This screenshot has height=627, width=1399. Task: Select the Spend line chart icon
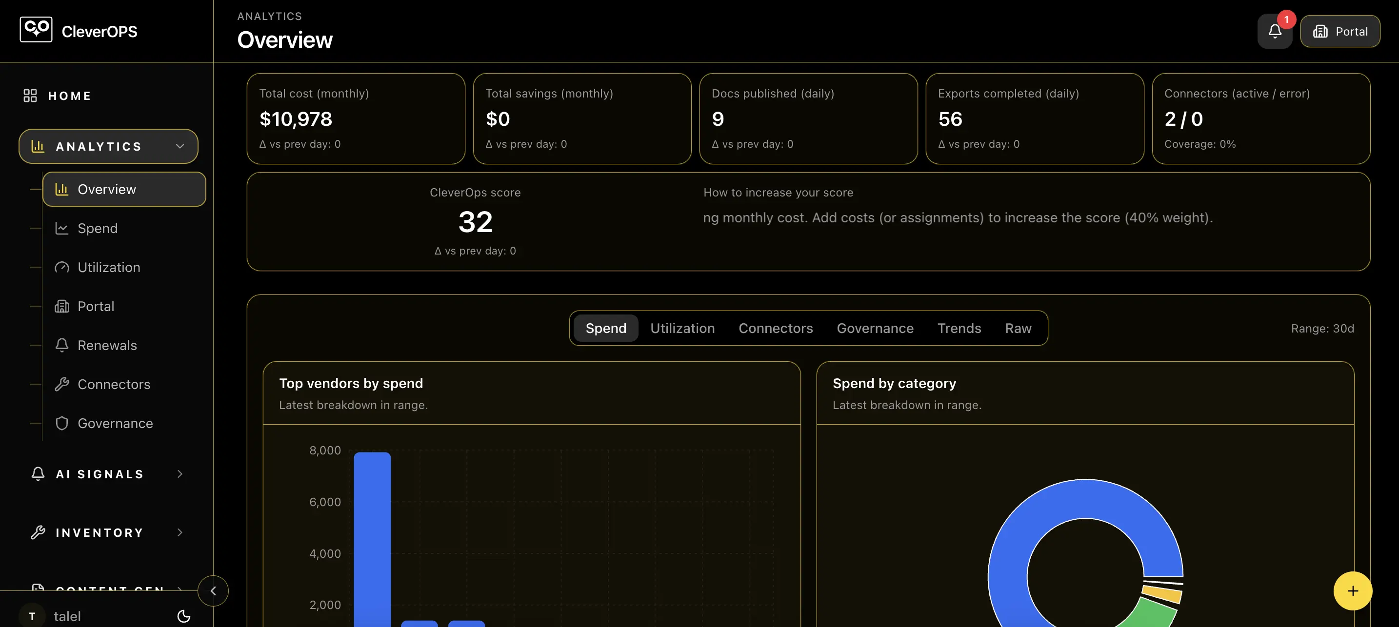click(x=62, y=228)
